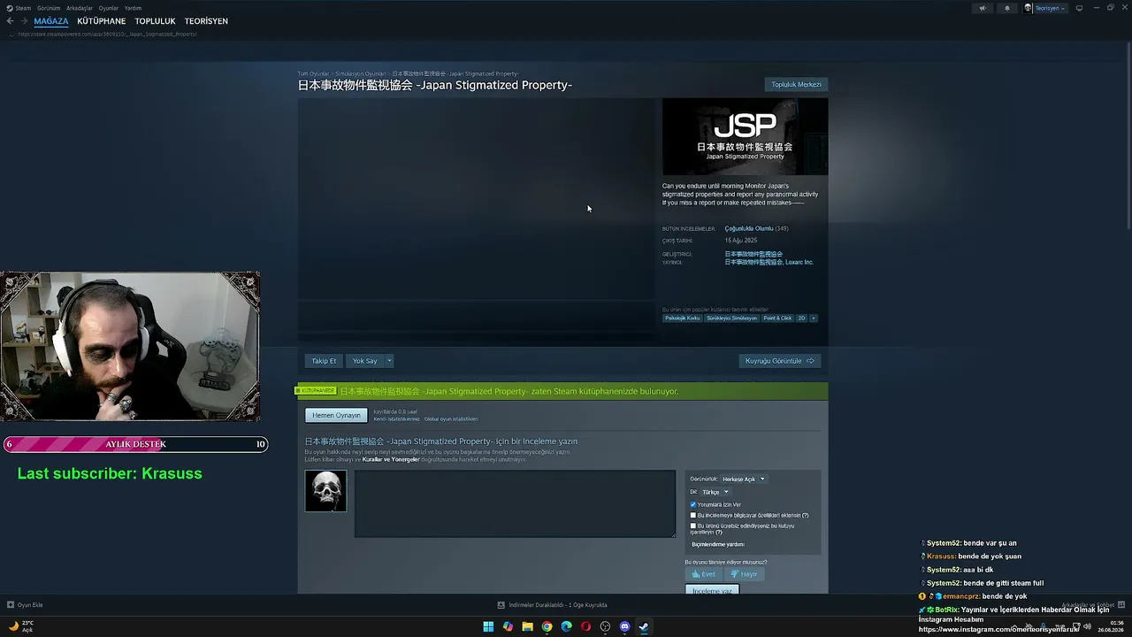Open Google Chrome from the taskbar
This screenshot has width=1132, height=637.
click(547, 627)
